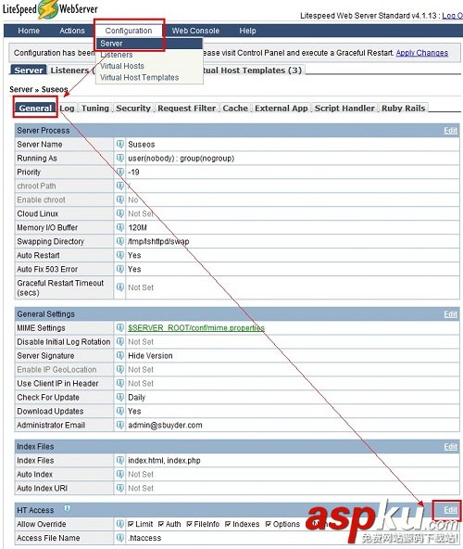Click the help icon beside Enable chroot
This screenshot has width=463, height=549.
(120, 199)
